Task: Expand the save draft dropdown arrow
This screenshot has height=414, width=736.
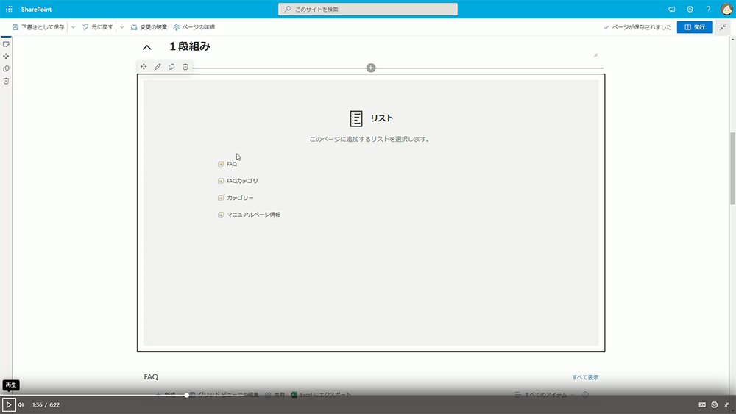Action: (73, 27)
